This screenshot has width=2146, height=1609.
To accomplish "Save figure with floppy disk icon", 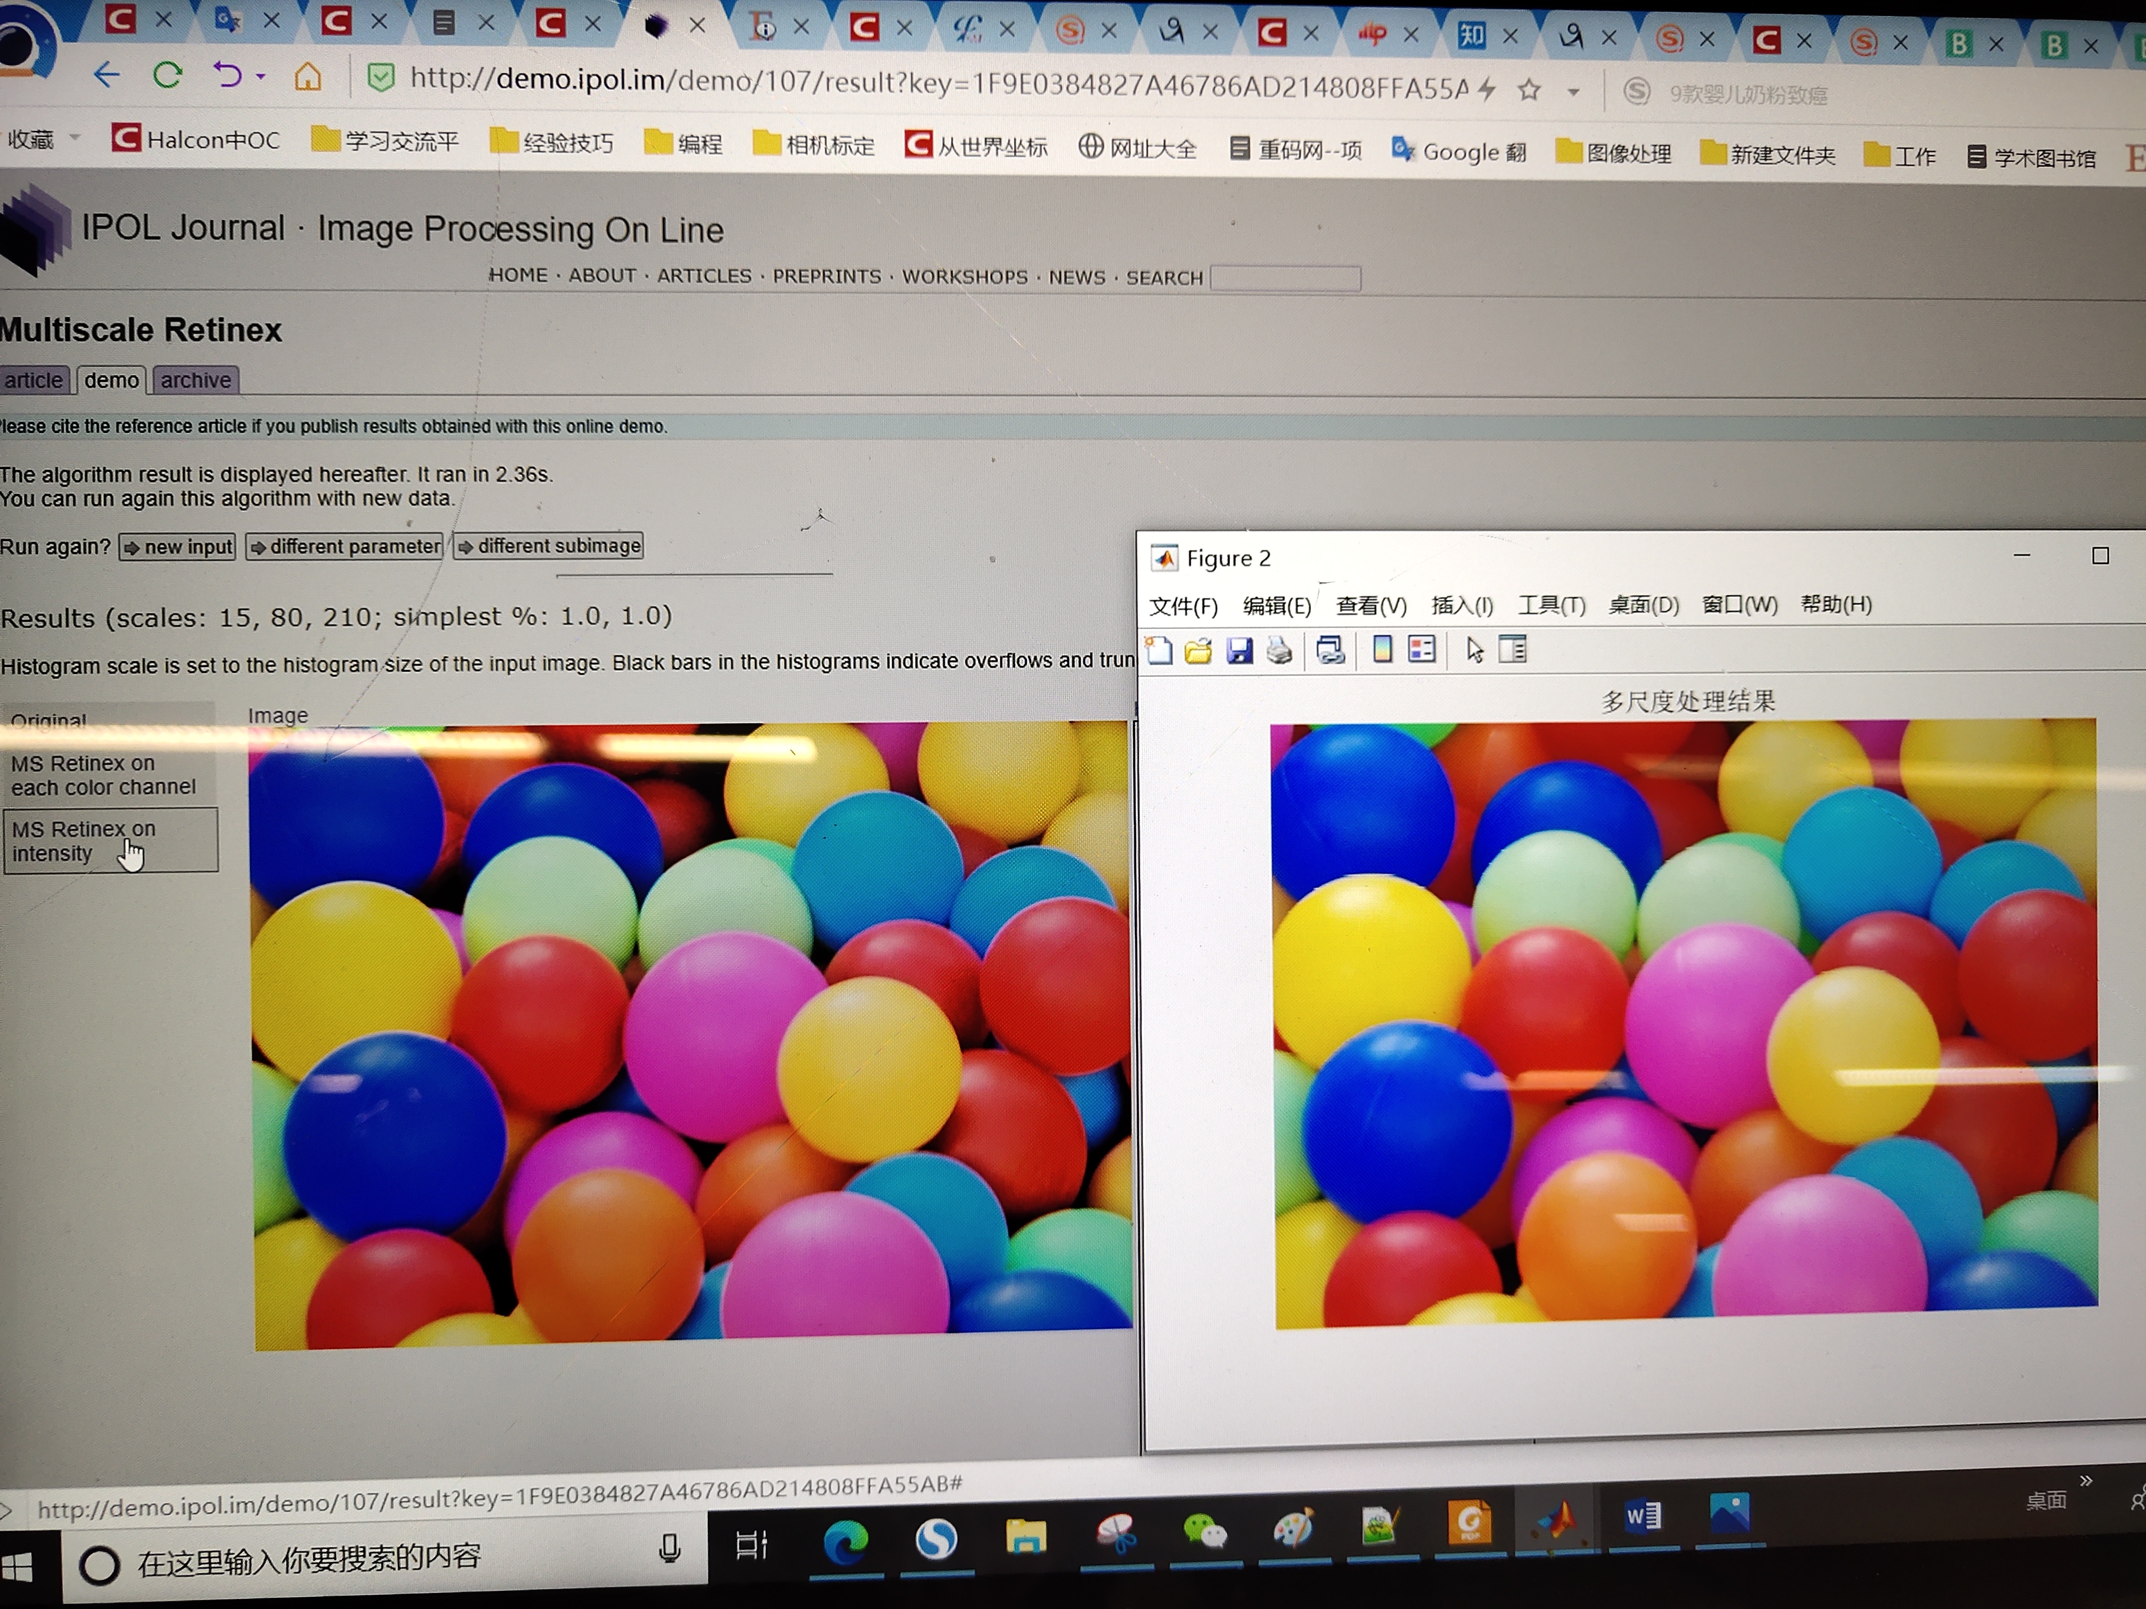I will pos(1240,651).
